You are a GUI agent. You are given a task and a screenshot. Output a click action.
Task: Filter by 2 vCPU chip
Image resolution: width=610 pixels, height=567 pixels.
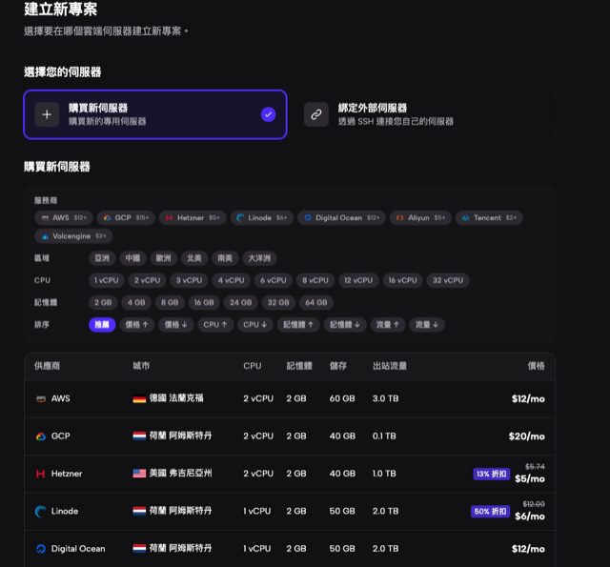148,280
